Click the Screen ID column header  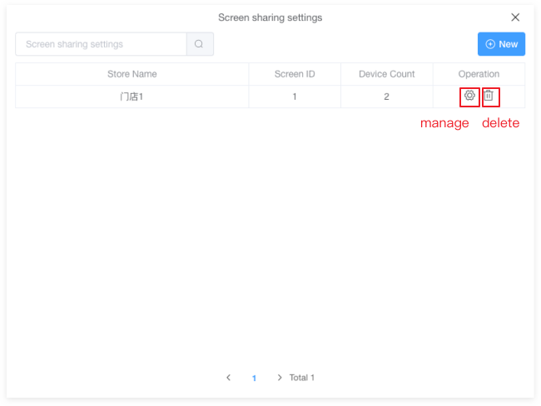[295, 74]
